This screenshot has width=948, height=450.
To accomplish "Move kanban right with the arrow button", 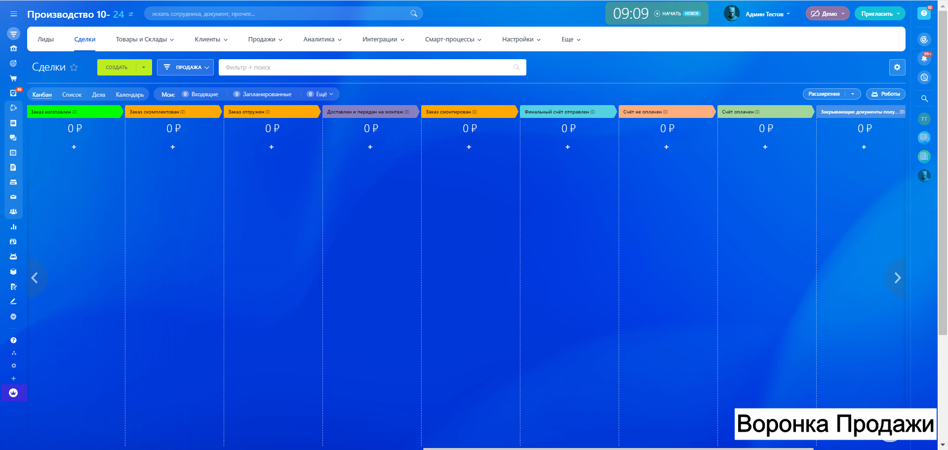I will (x=897, y=278).
